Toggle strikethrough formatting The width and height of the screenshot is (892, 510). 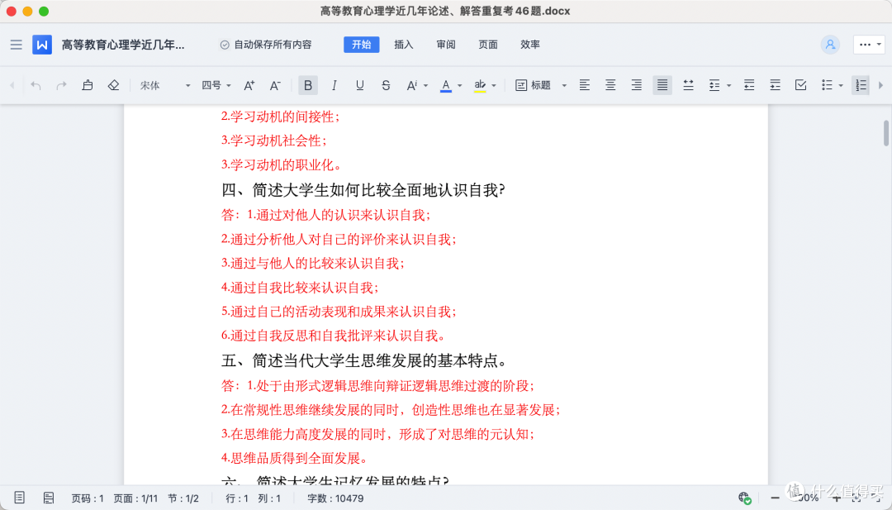[x=386, y=85]
